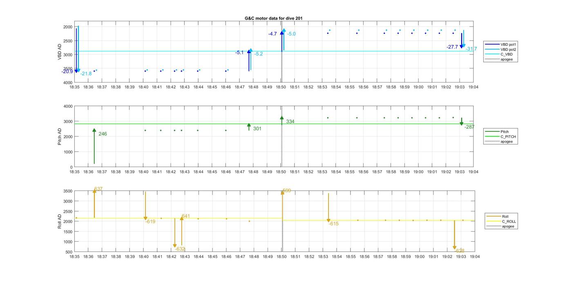Click the "-628" roll annotation

(460, 251)
